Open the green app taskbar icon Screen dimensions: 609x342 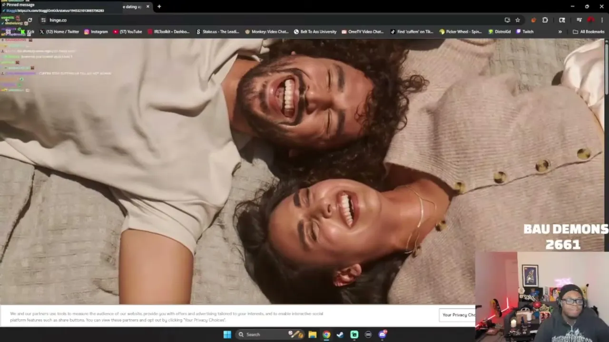[354, 334]
